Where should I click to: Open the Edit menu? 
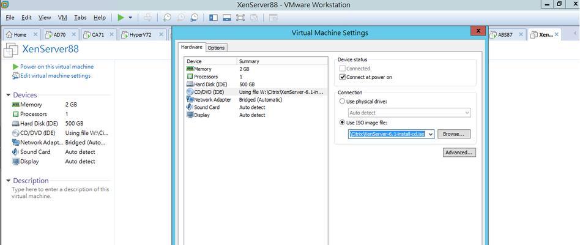[26, 17]
